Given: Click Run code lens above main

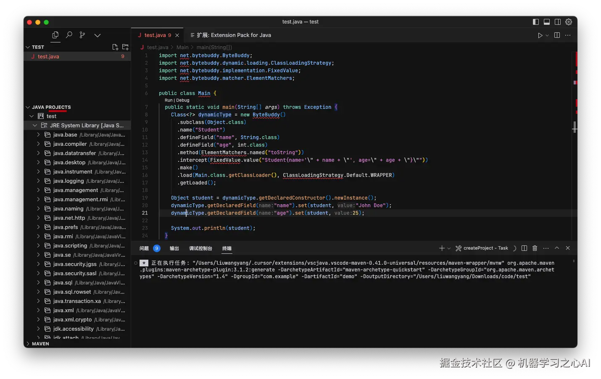Looking at the screenshot, I should click(x=169, y=100).
